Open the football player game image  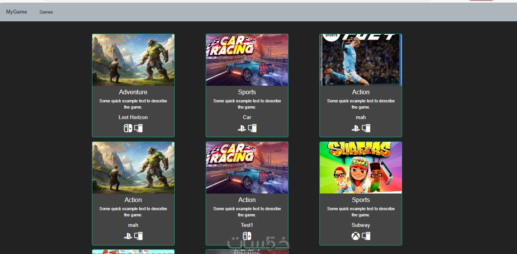click(361, 60)
